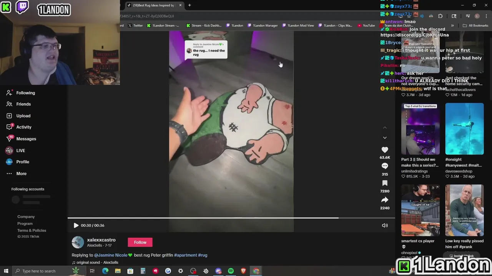
Task: Open the smartest cs player video thumbnail
Action: click(x=421, y=210)
